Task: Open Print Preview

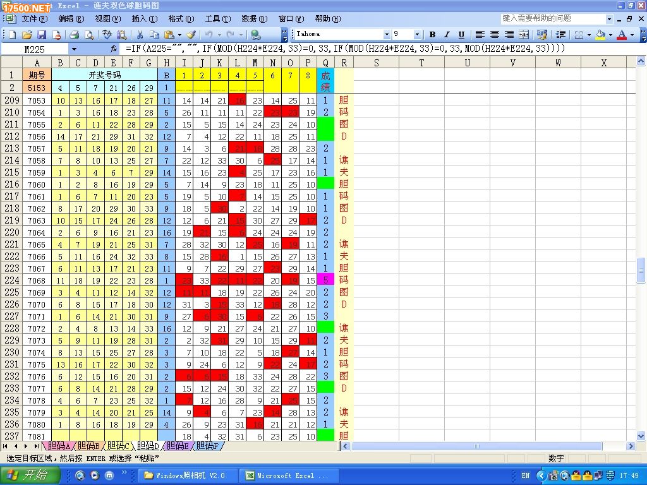Action: pyautogui.click(x=88, y=35)
